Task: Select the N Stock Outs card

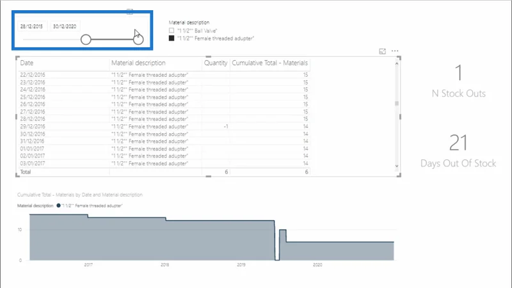Action: pyautogui.click(x=458, y=81)
